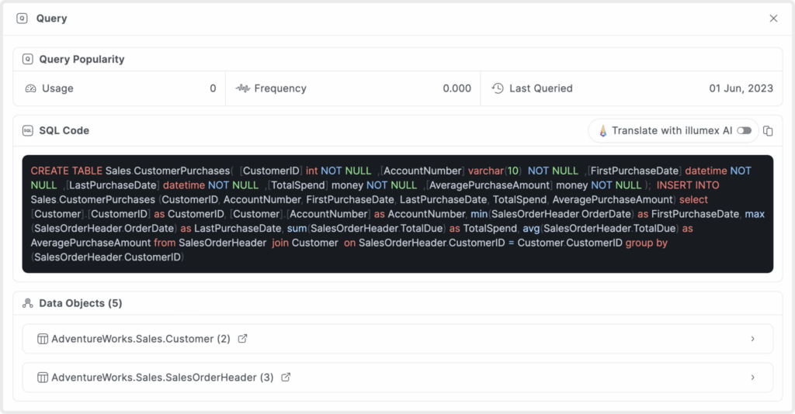
Task: Enable the Translate with illumex AI toggle
Action: point(745,131)
